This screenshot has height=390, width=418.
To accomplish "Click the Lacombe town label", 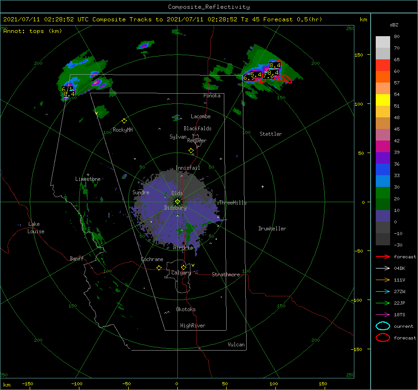I will (x=201, y=116).
